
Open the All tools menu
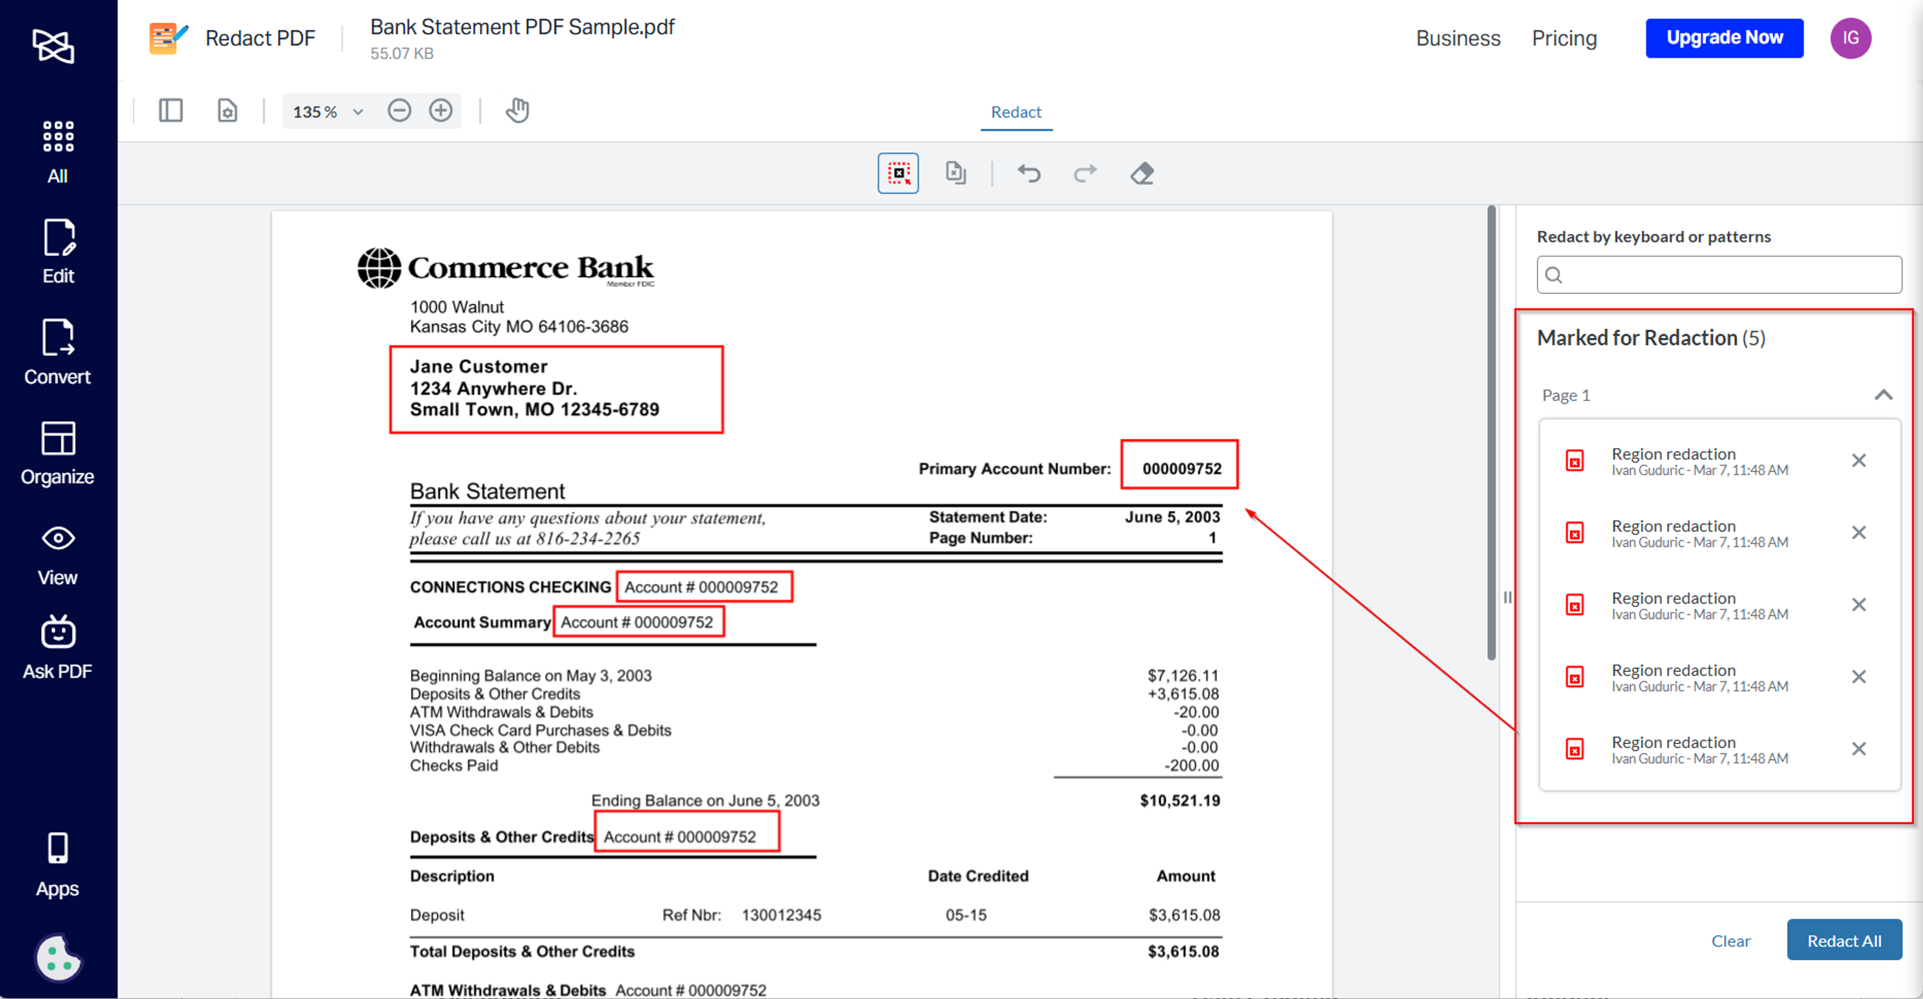pyautogui.click(x=58, y=153)
